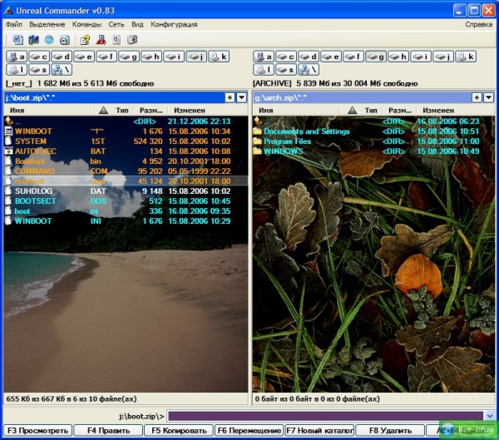Click the first icon in the main toolbar
The width and height of the screenshot is (499, 440).
[18, 39]
